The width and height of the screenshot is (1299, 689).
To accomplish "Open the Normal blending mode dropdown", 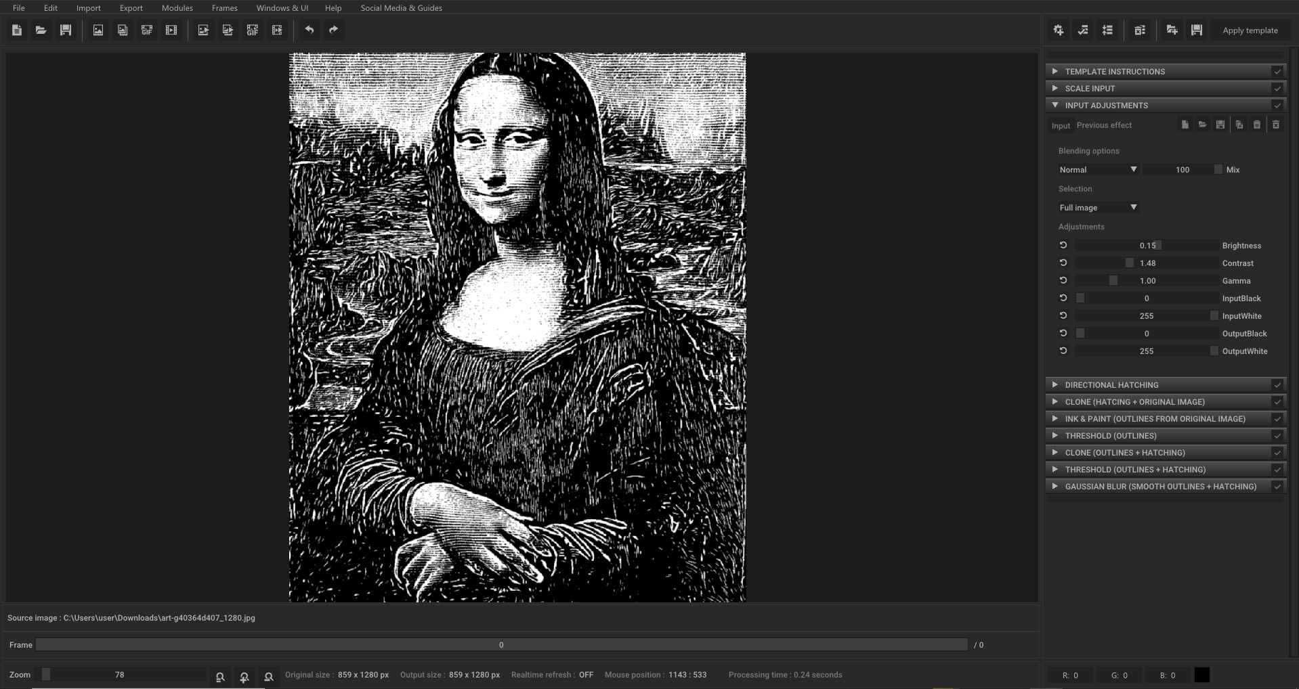I will tap(1097, 169).
